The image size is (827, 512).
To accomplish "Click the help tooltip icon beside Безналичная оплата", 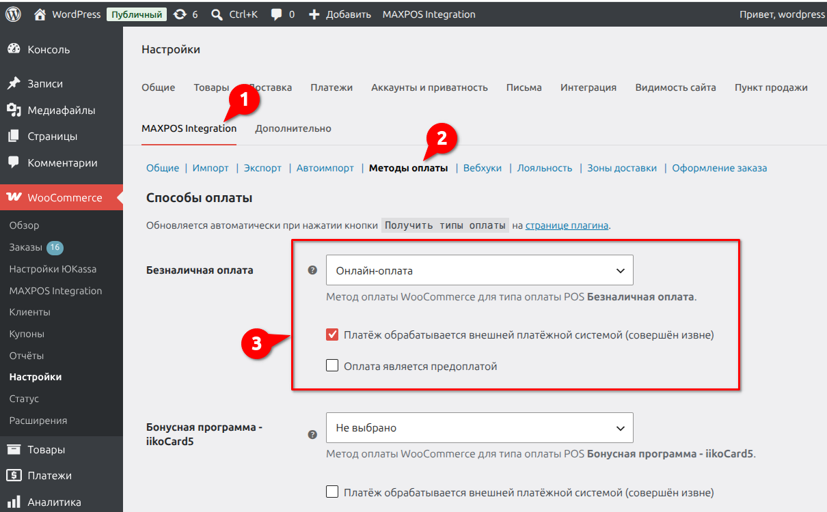I will (312, 270).
